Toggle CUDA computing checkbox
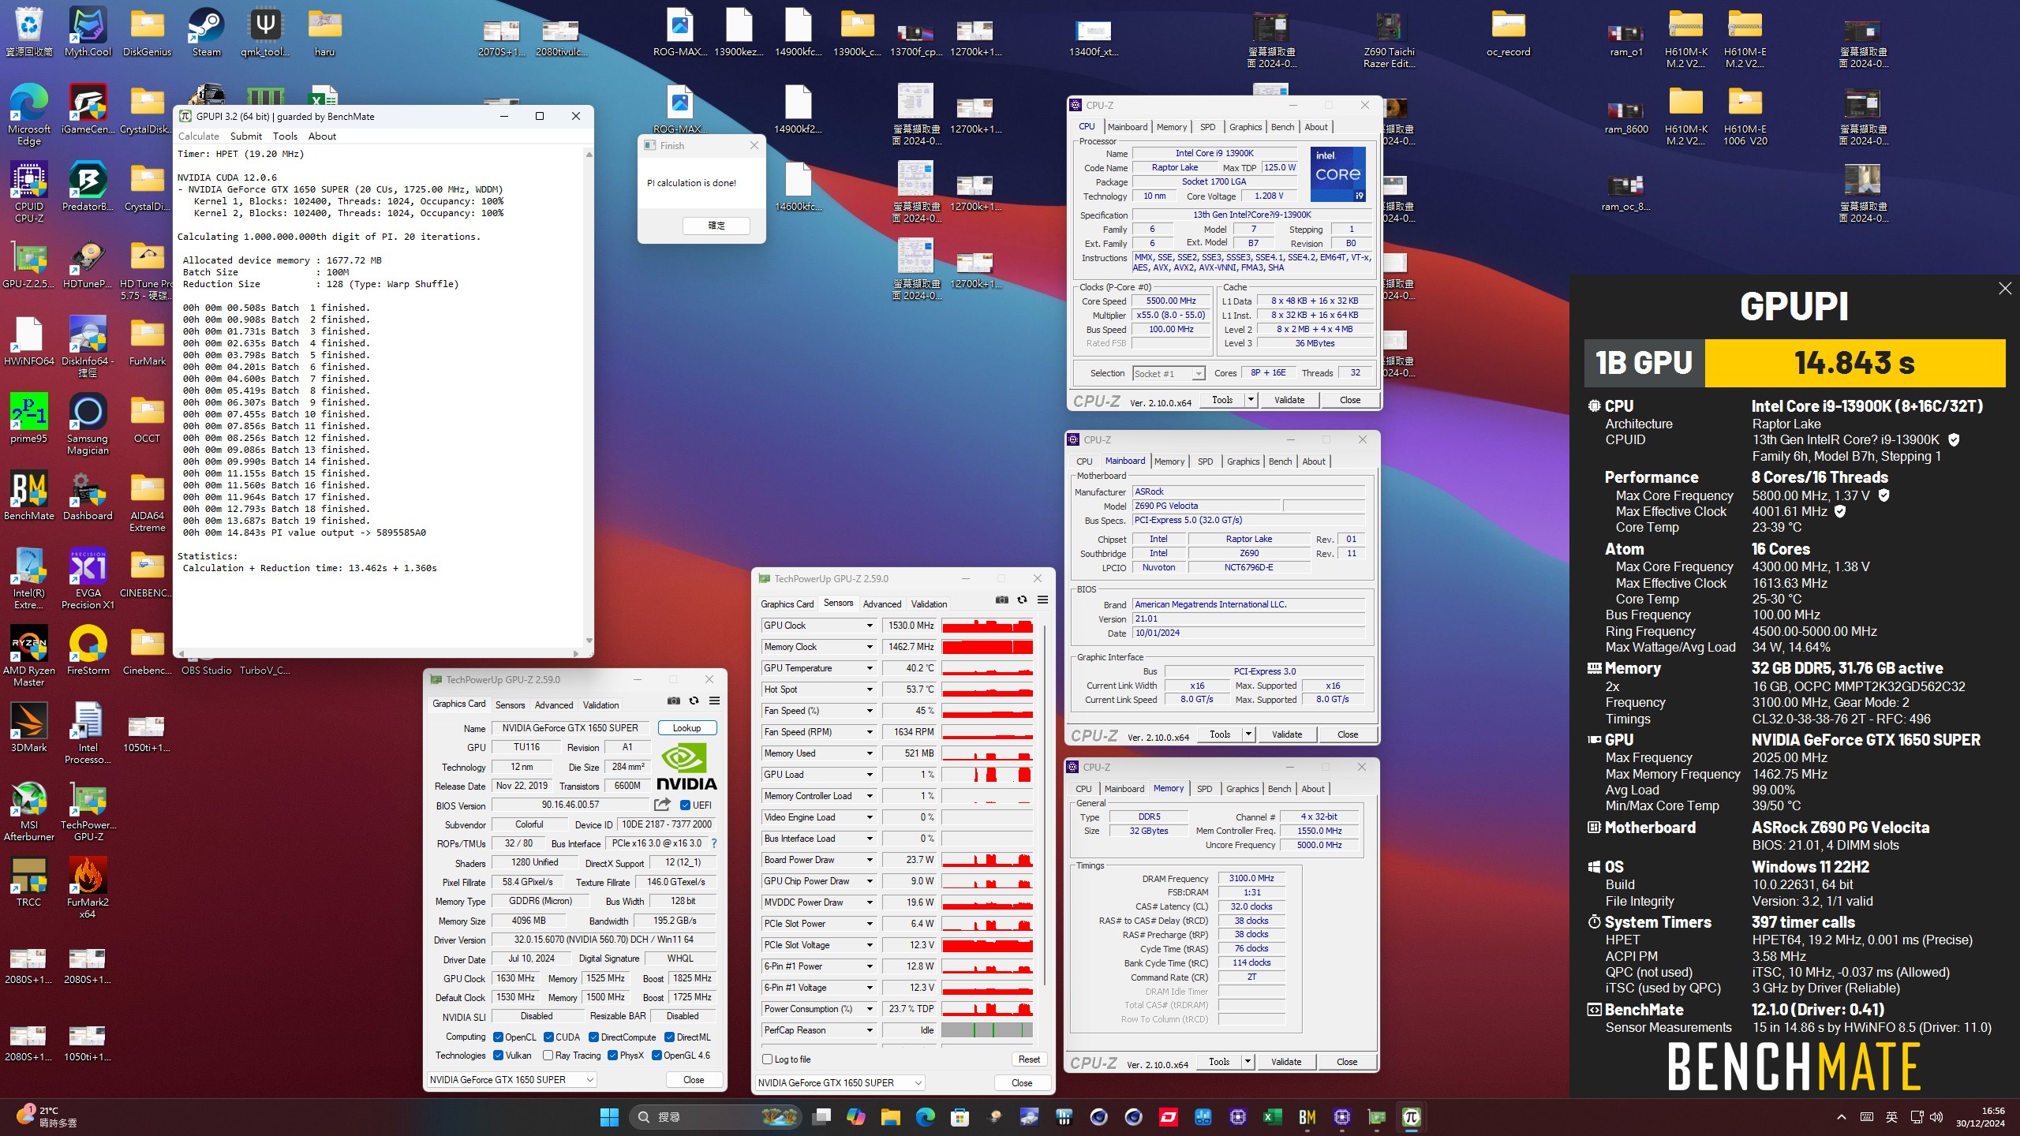Viewport: 2020px width, 1136px height. [548, 1037]
